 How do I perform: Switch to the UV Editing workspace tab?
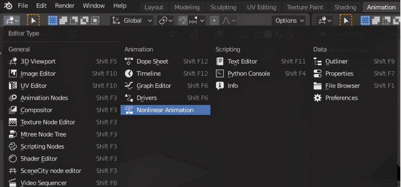point(262,7)
